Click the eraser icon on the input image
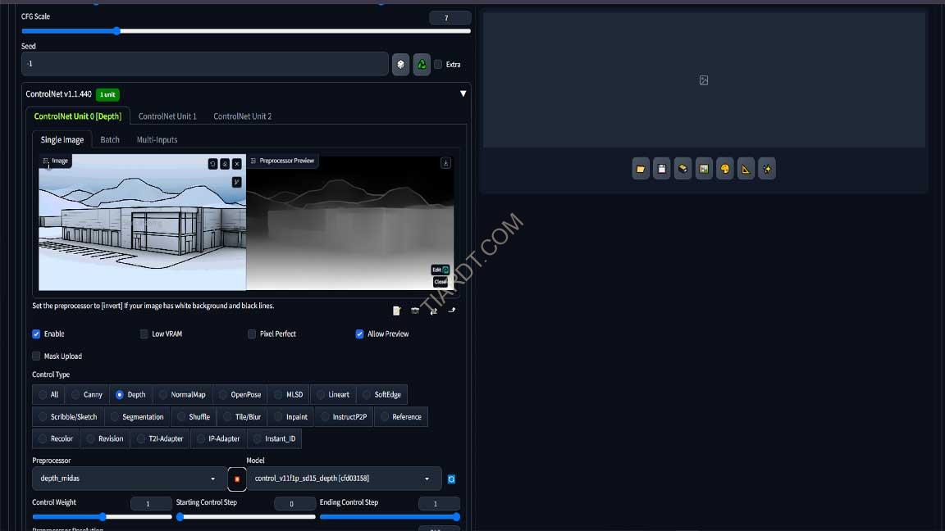 pyautogui.click(x=225, y=164)
